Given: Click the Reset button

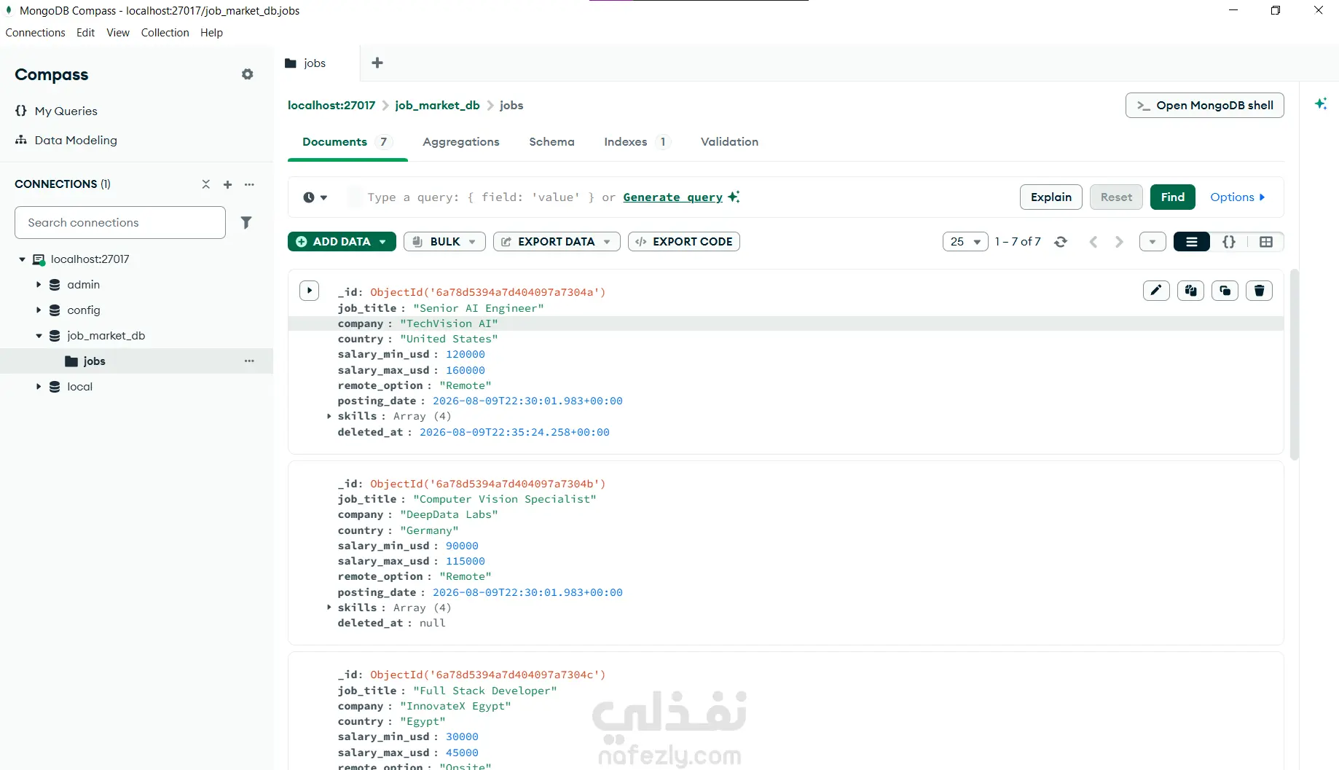Looking at the screenshot, I should [x=1116, y=197].
